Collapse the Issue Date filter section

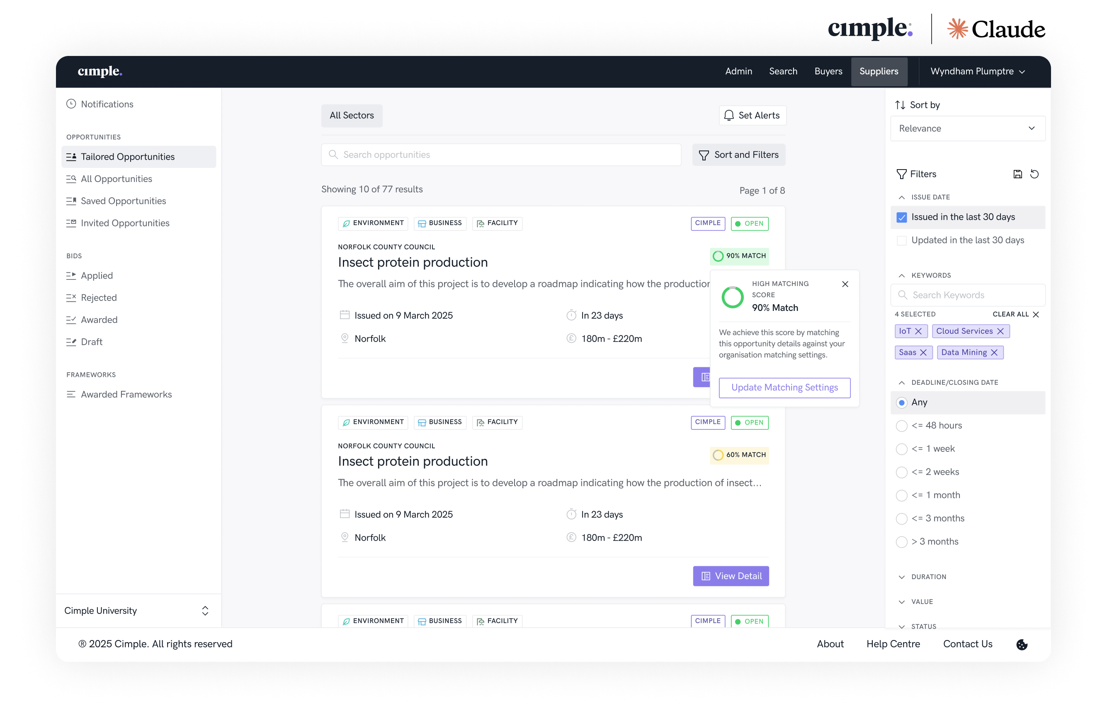(x=902, y=197)
